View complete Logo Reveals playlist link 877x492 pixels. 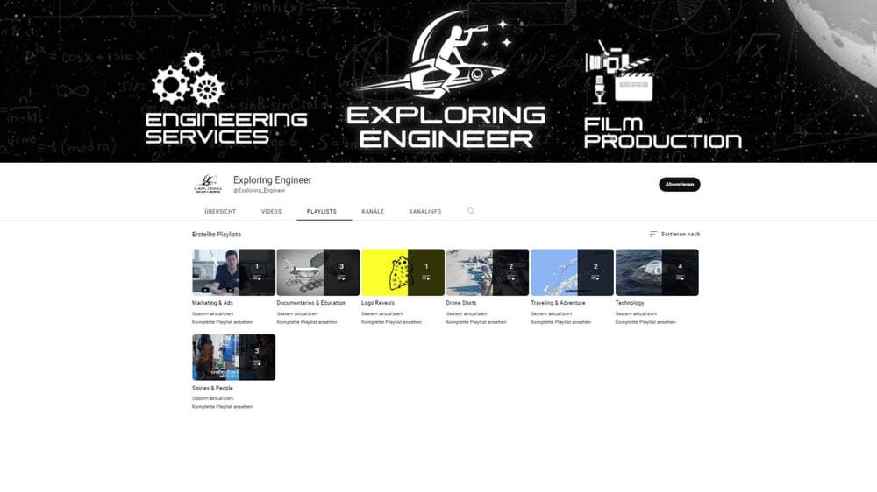[x=391, y=322]
